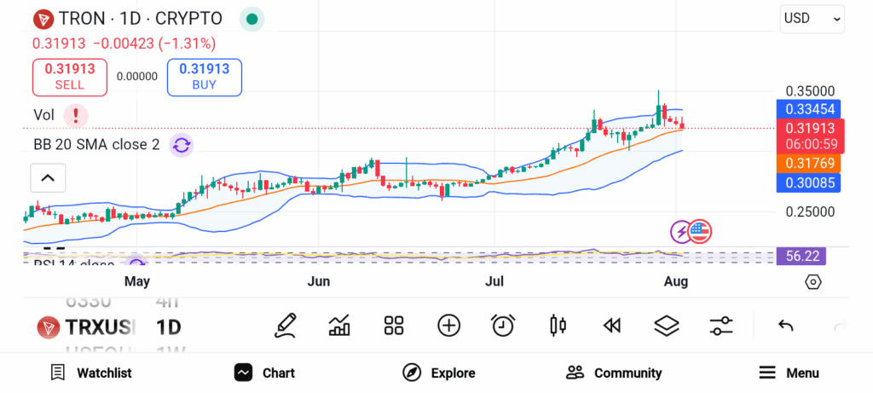This screenshot has width=873, height=393.
Task: Open chart settings sliders icon
Action: pyautogui.click(x=721, y=325)
